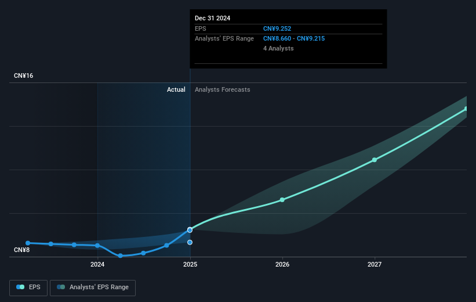Select the 2026 forecast EPS data point

[x=282, y=200]
